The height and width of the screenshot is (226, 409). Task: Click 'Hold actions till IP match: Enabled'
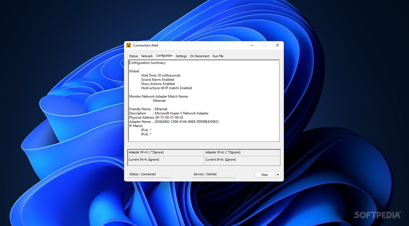(166, 88)
